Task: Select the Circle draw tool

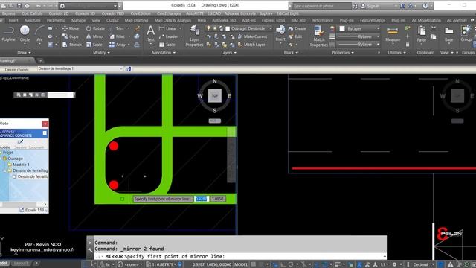Action: (x=25, y=34)
